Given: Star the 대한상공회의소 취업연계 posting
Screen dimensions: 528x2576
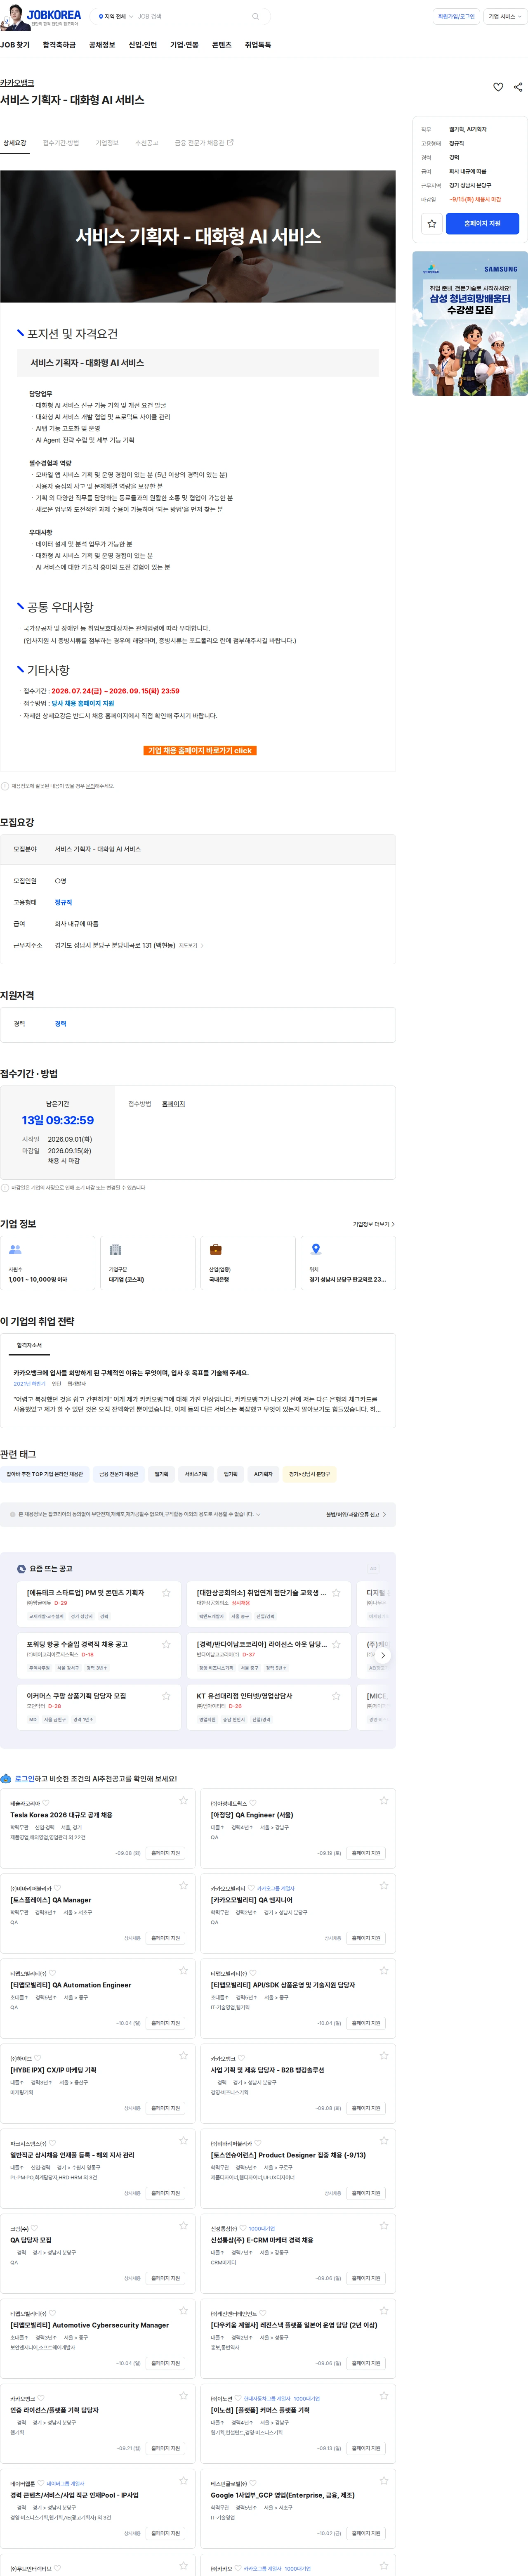Looking at the screenshot, I should pyautogui.click(x=336, y=1592).
